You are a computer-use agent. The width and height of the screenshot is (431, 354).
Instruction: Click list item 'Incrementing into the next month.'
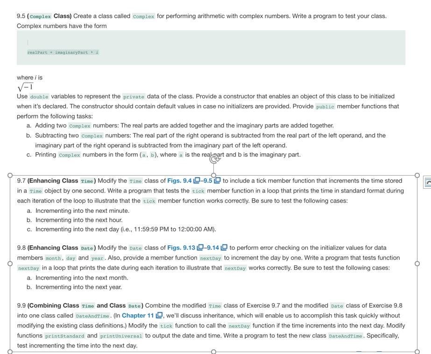pyautogui.click(x=82, y=278)
